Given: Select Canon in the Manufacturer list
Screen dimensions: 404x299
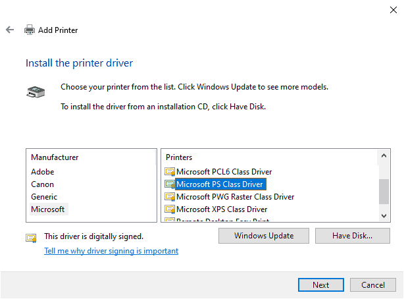Looking at the screenshot, I should click(x=43, y=184).
